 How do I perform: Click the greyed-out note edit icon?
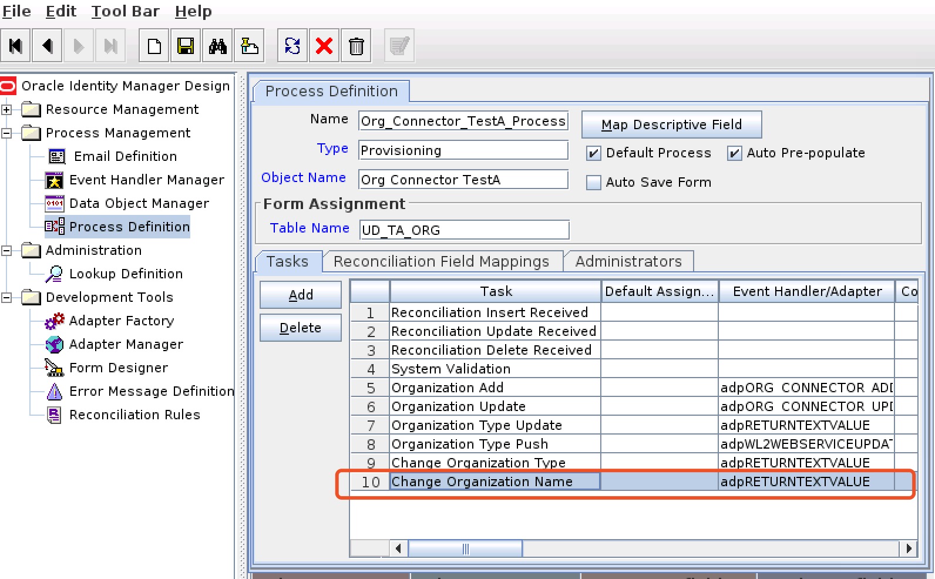click(x=399, y=46)
